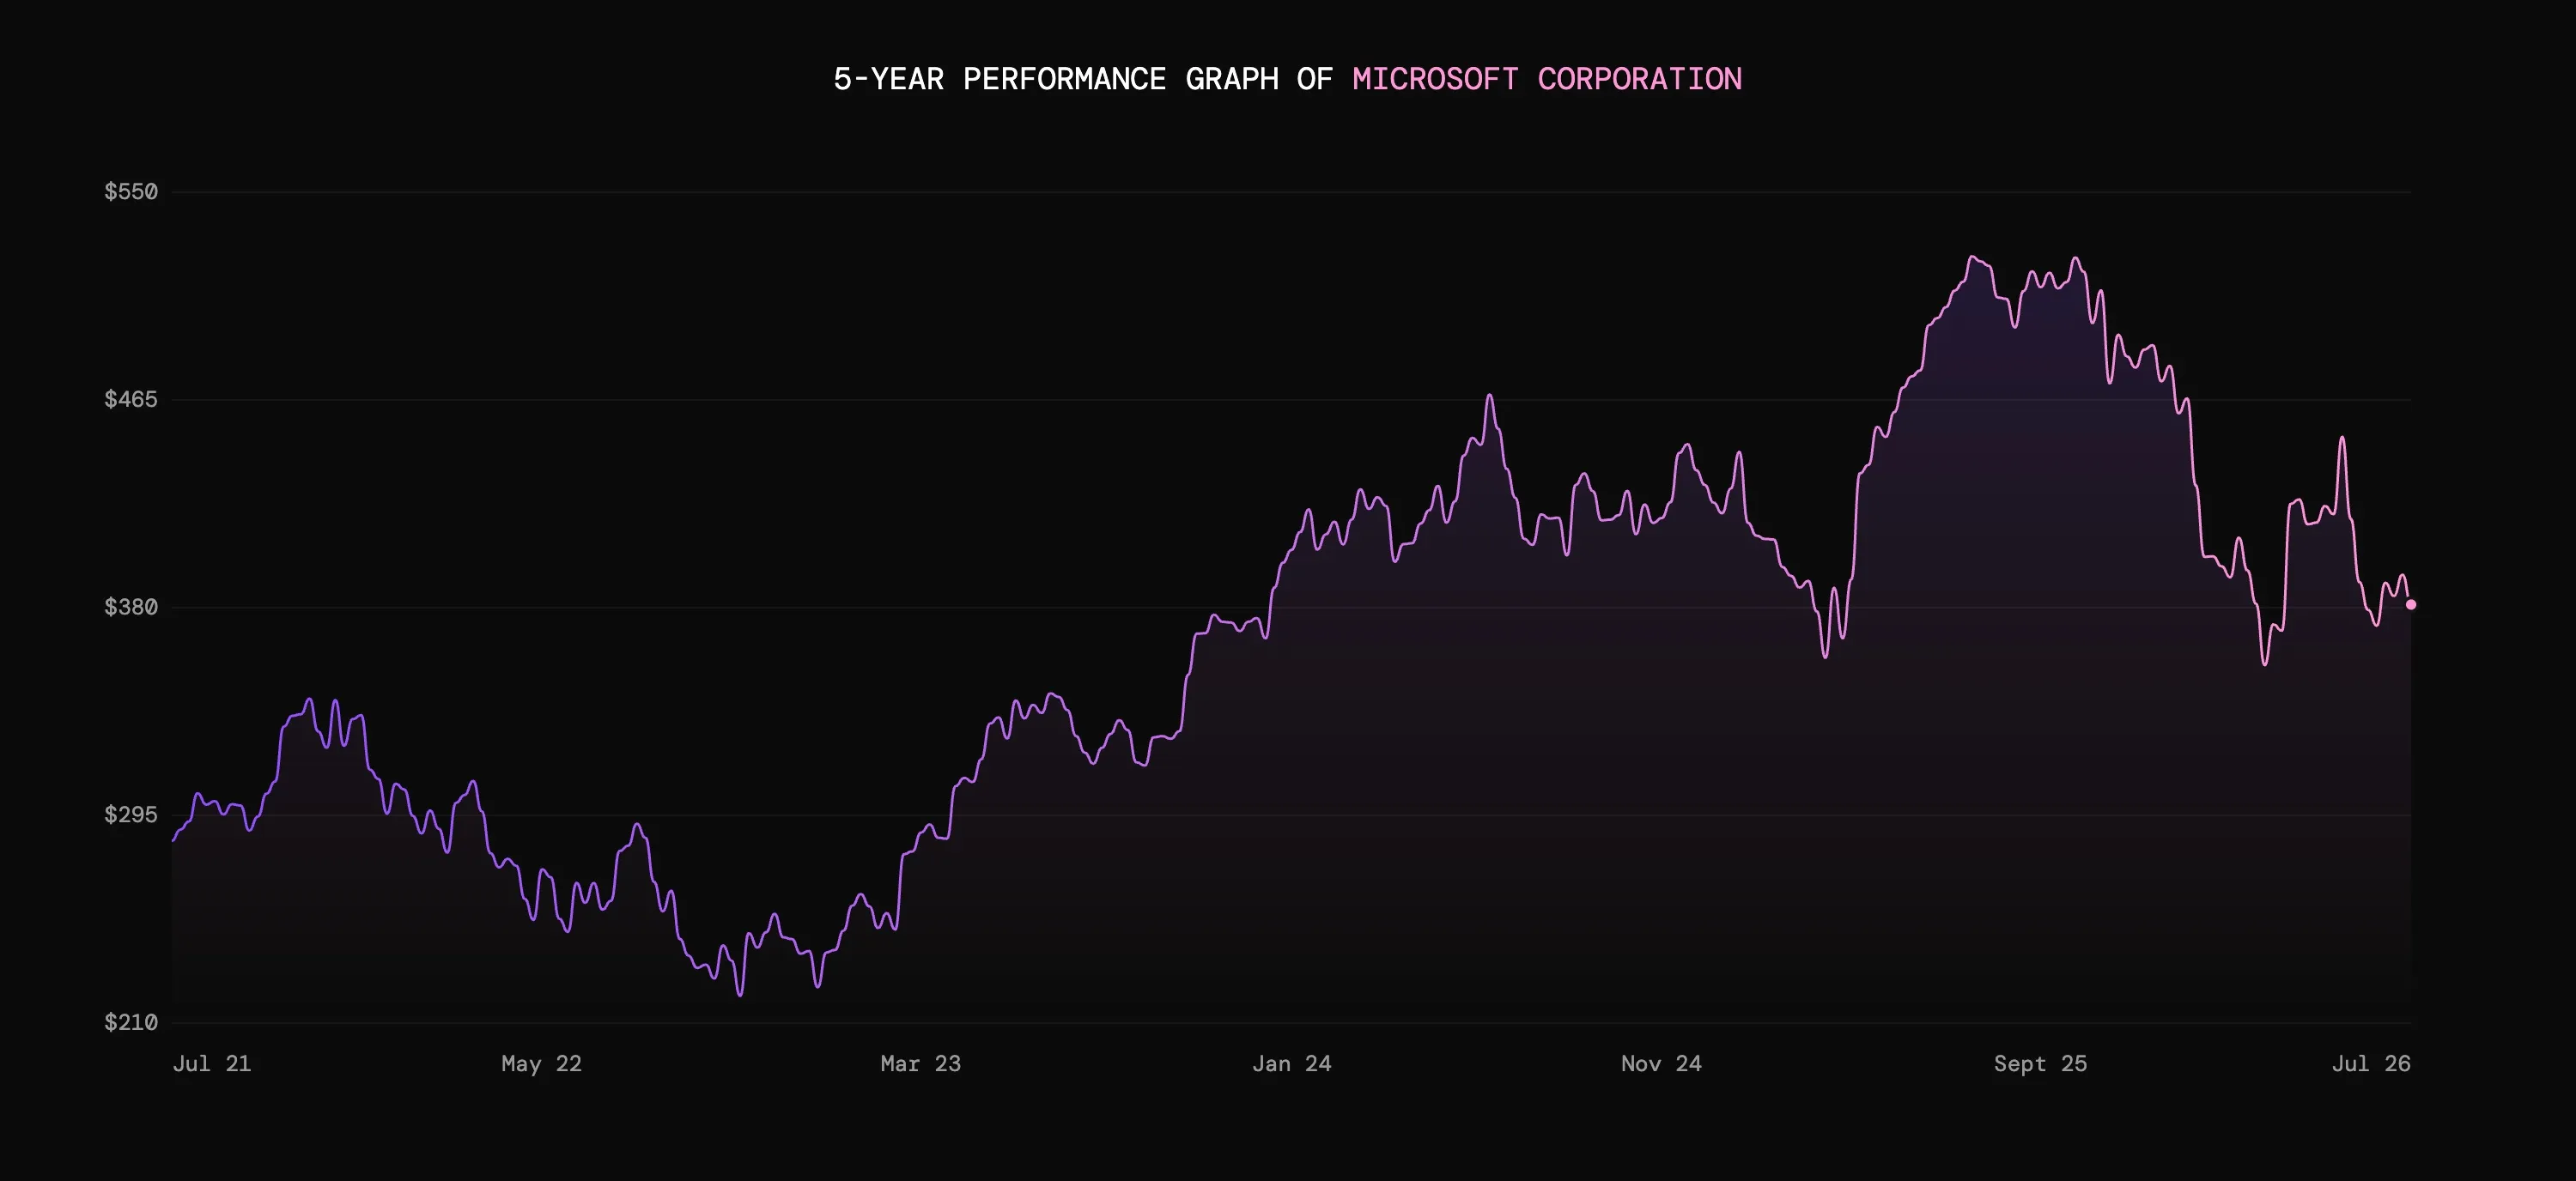
Task: Click the "5-YEAR PERFORMANCE GRAPH OF" heading
Action: (1083, 79)
